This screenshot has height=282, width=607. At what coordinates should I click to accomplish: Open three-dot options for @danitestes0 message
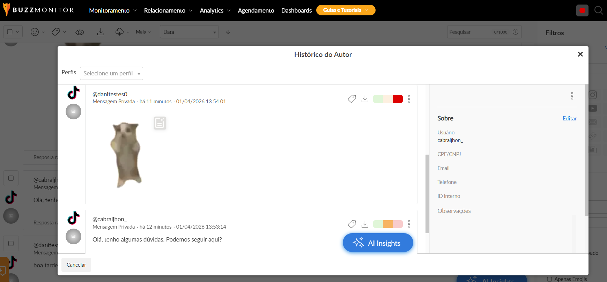click(x=409, y=99)
